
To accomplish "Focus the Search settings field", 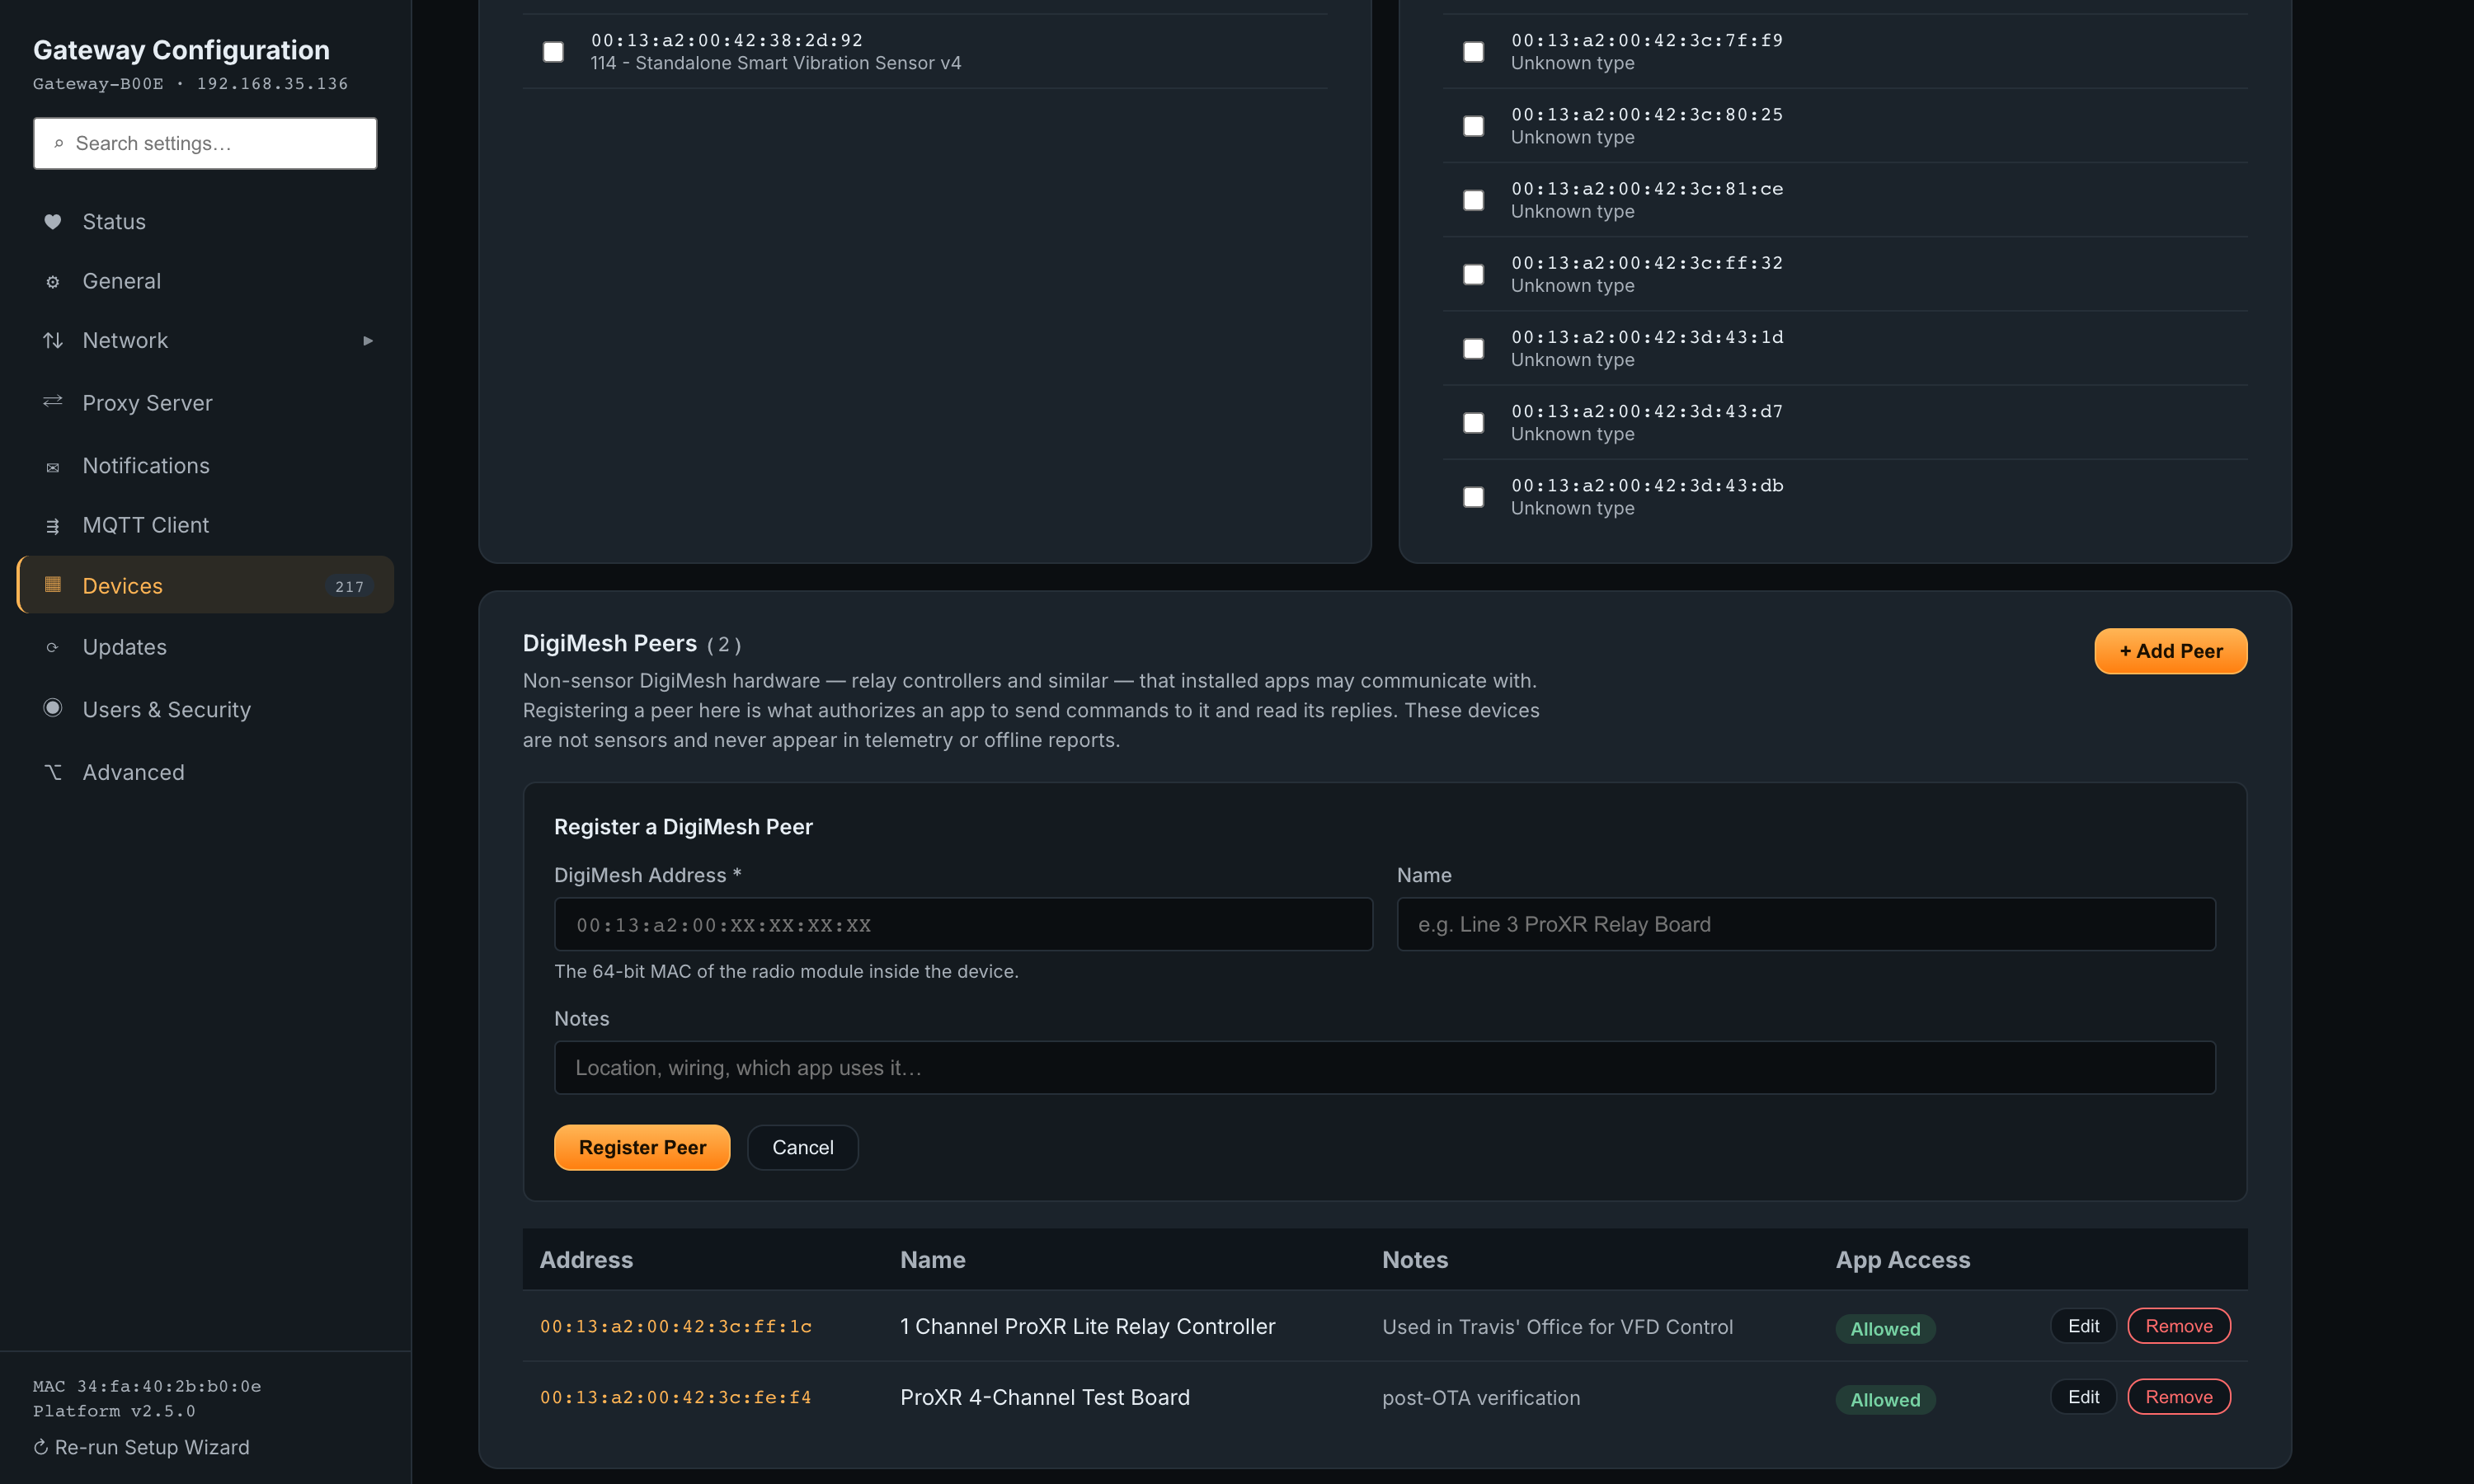I will coord(205,143).
